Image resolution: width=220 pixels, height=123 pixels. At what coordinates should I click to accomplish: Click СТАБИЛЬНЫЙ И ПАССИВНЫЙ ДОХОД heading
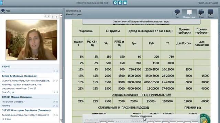(x=123, y=108)
